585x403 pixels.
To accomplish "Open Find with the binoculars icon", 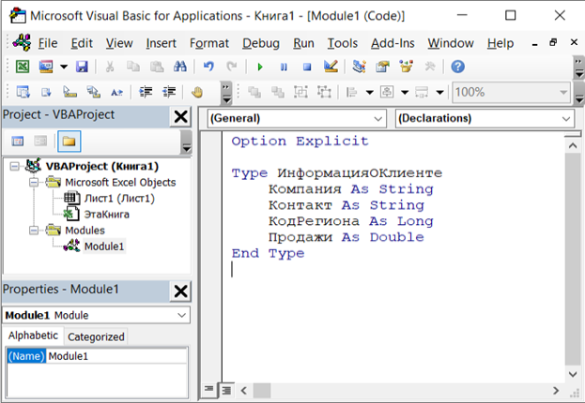I will tap(180, 67).
